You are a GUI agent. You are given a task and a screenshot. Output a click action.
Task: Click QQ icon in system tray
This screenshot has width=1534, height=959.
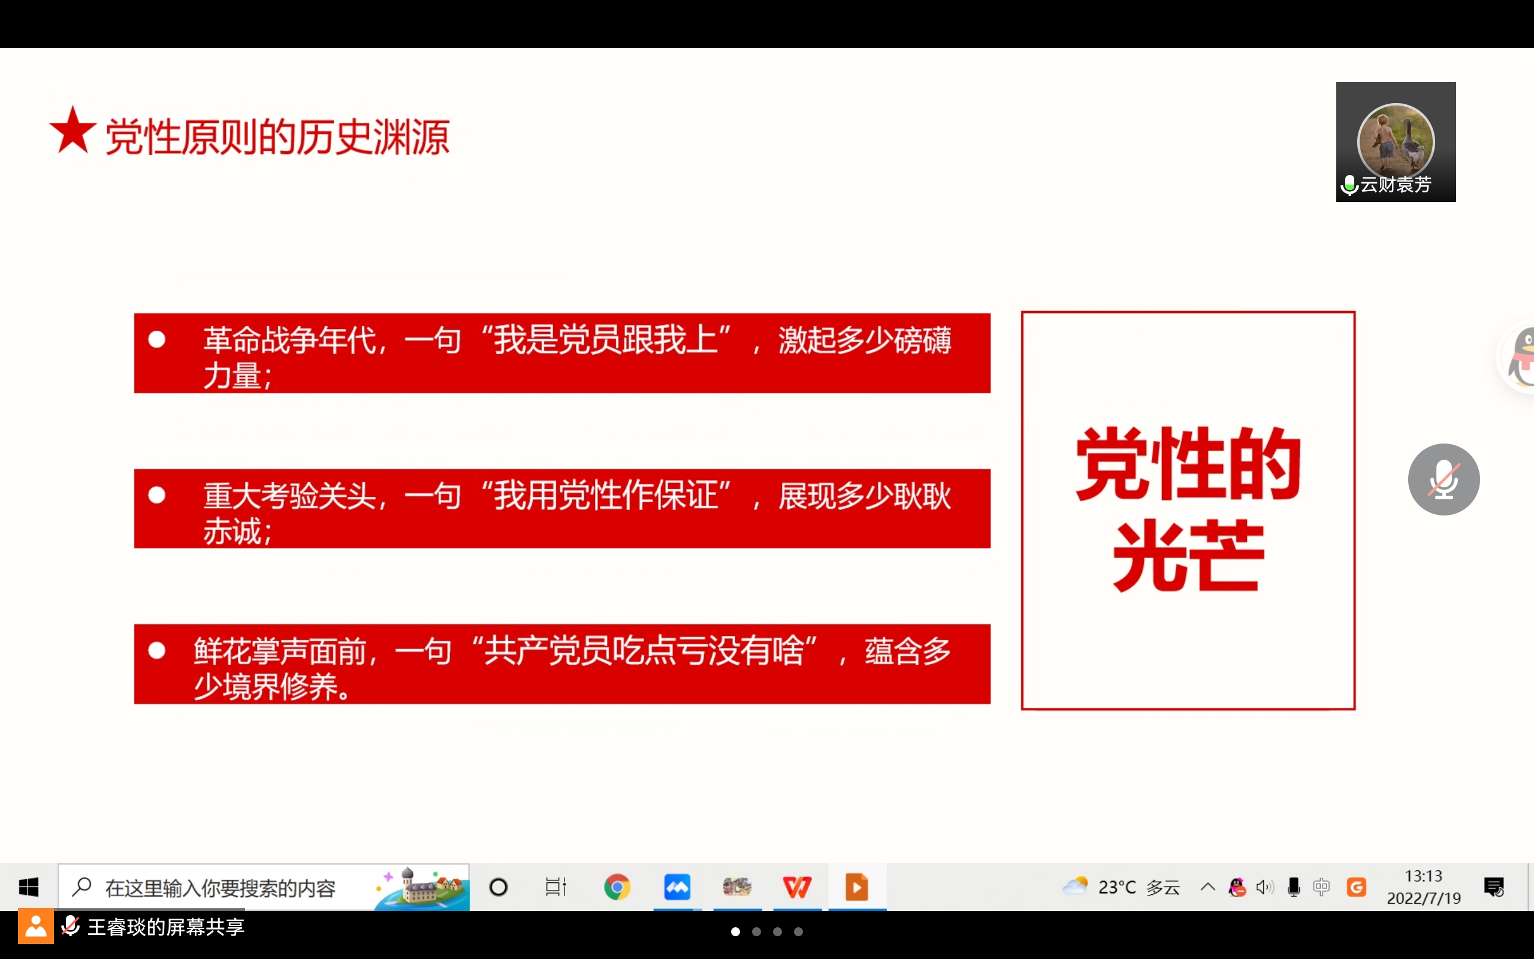point(1237,886)
